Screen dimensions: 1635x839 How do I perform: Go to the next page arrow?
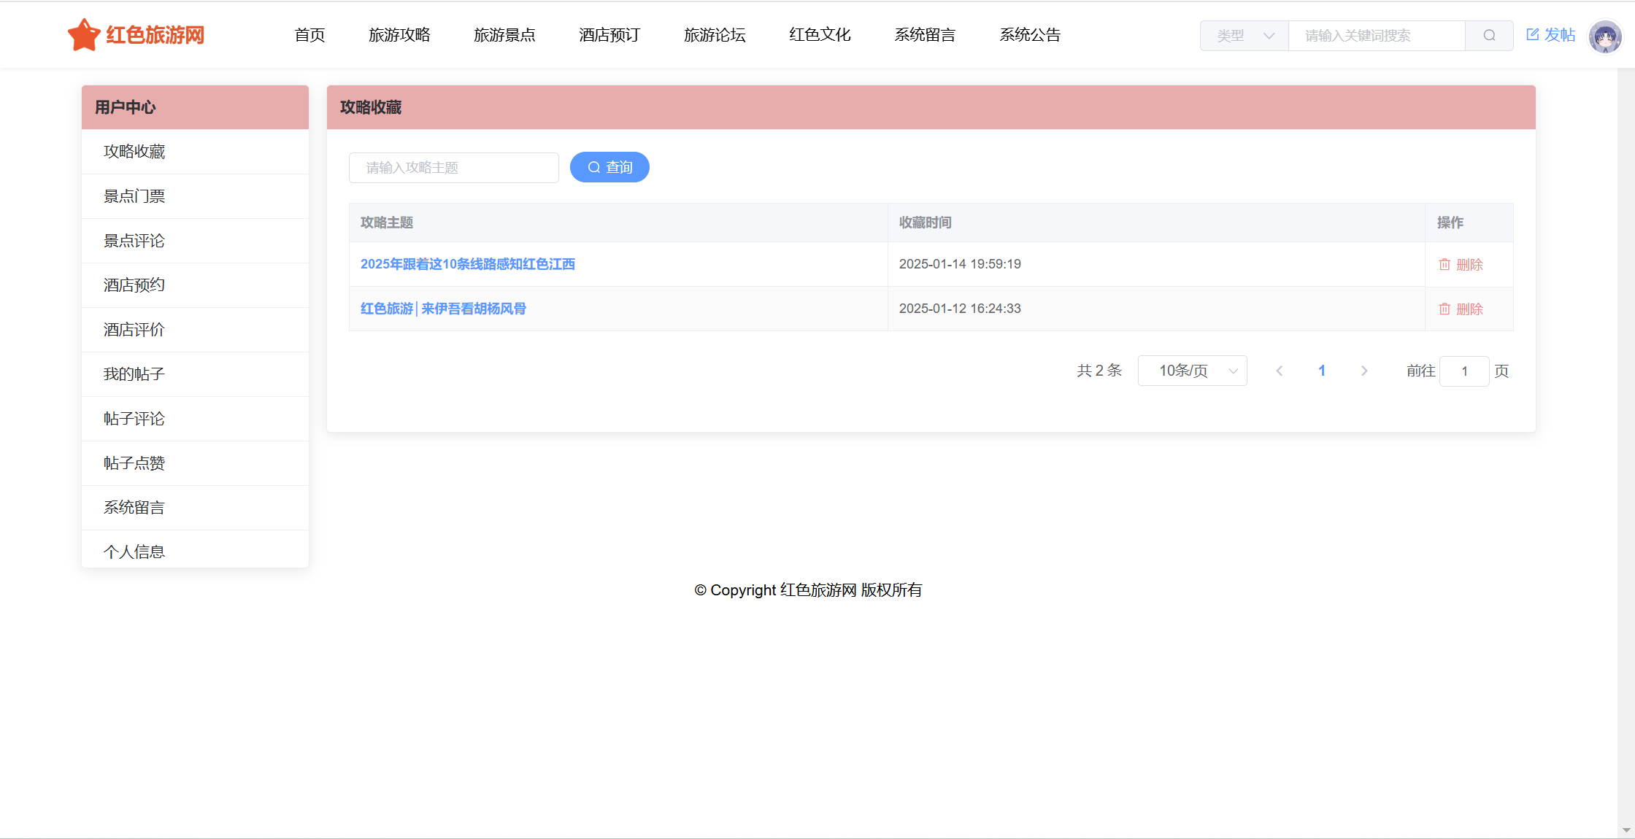(1363, 371)
